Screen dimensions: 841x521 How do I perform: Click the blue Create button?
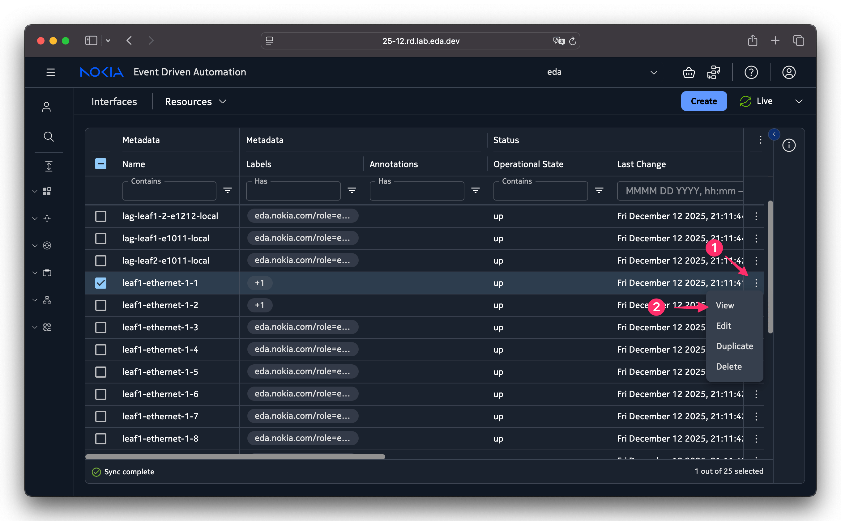pyautogui.click(x=703, y=101)
